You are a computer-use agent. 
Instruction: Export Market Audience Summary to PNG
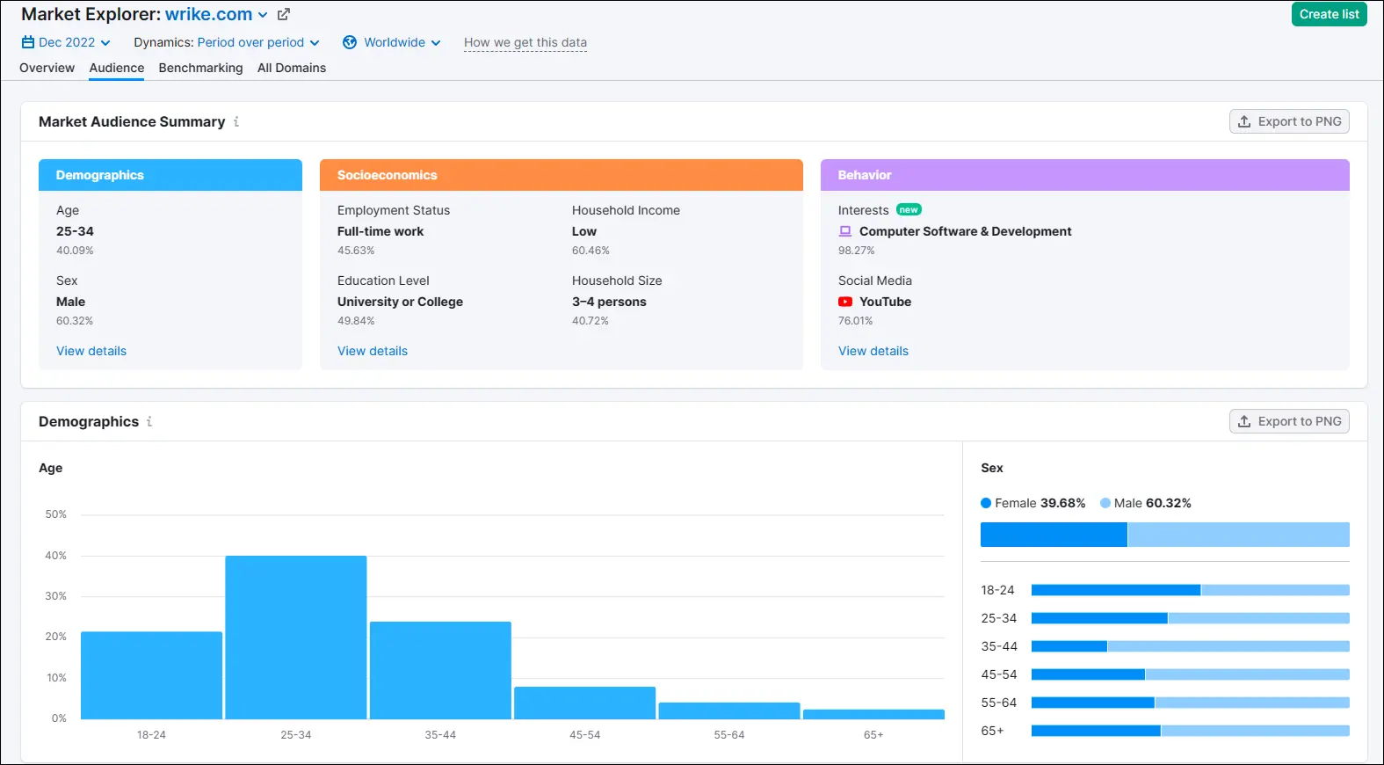pyautogui.click(x=1289, y=121)
